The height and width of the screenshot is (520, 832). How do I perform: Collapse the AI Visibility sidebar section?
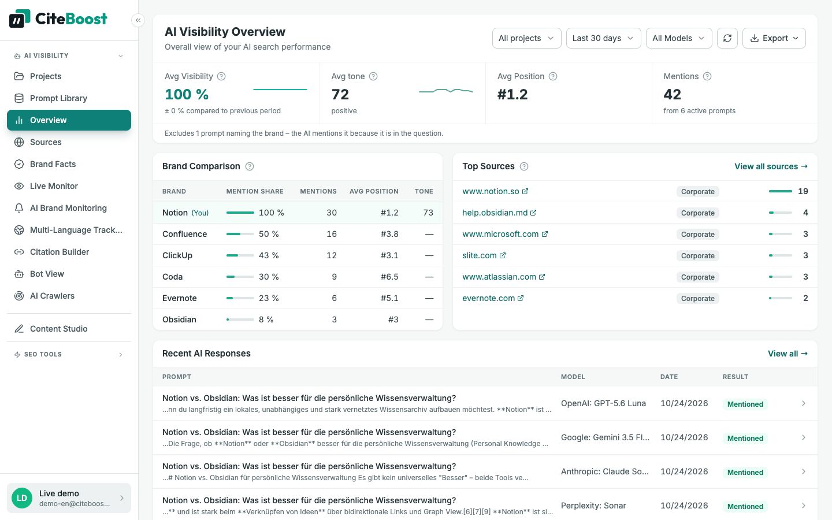pyautogui.click(x=69, y=55)
